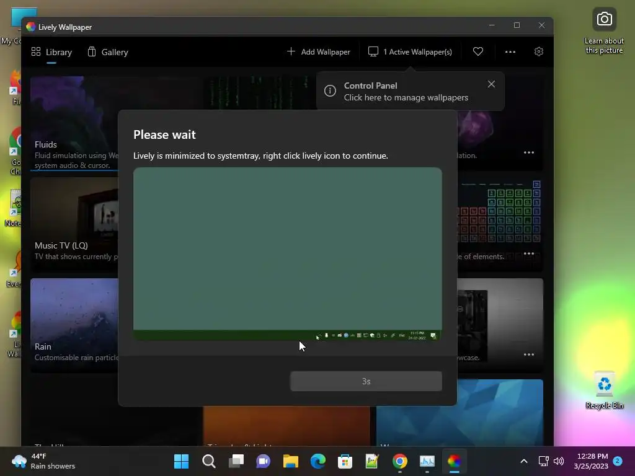Viewport: 635px width, 476px height.
Task: Click Learn about this picture icon
Action: click(x=604, y=31)
